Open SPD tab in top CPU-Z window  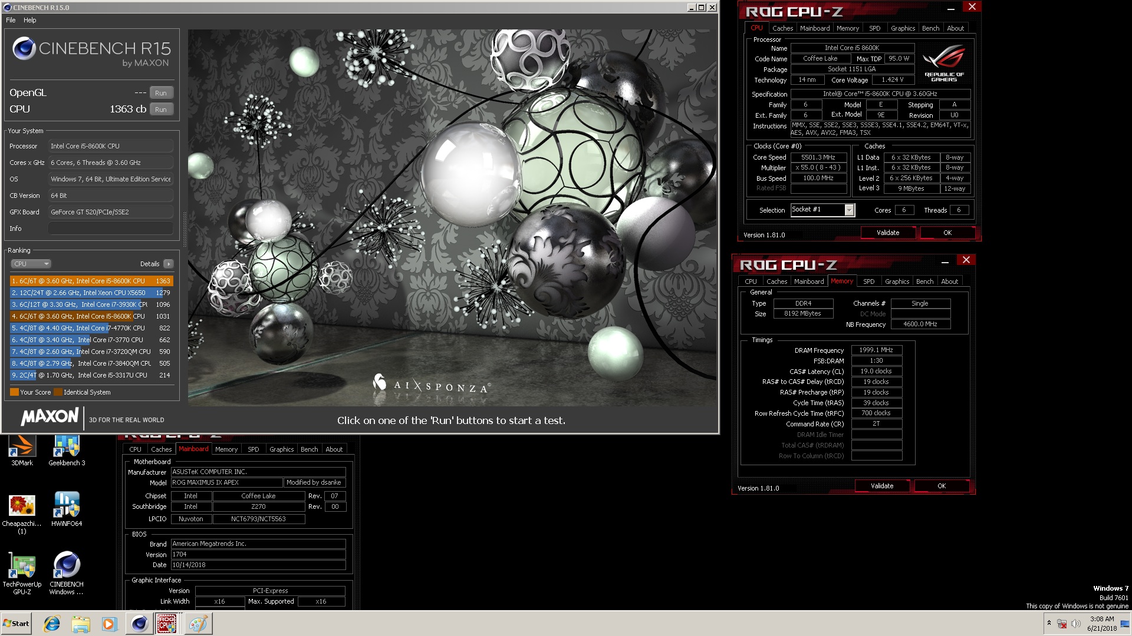click(x=874, y=28)
